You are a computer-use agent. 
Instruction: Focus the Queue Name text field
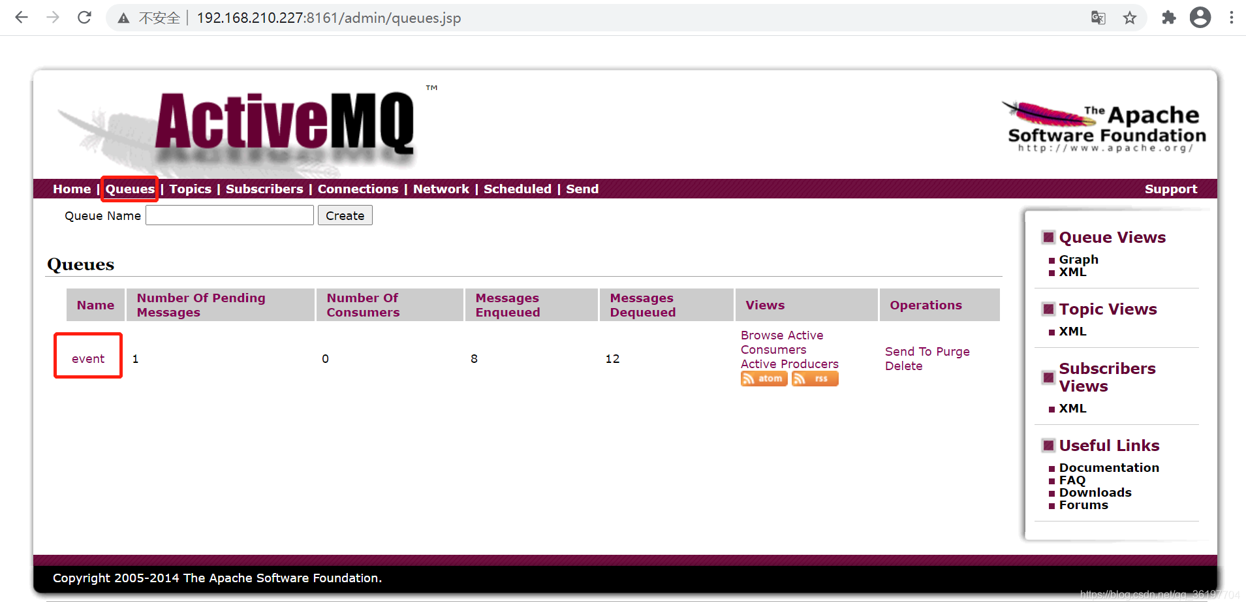pyautogui.click(x=230, y=215)
